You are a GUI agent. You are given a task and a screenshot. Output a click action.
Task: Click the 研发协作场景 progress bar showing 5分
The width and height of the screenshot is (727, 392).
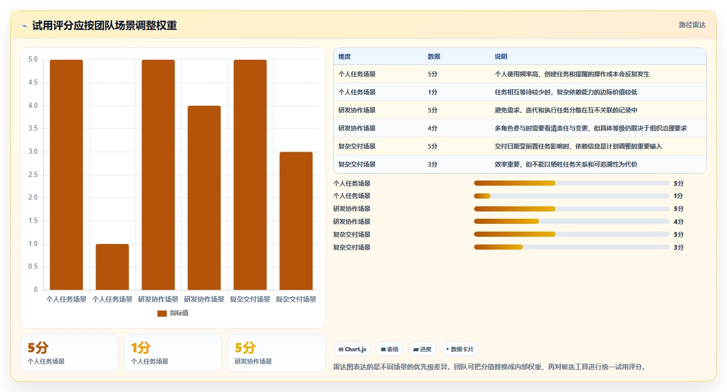point(572,209)
